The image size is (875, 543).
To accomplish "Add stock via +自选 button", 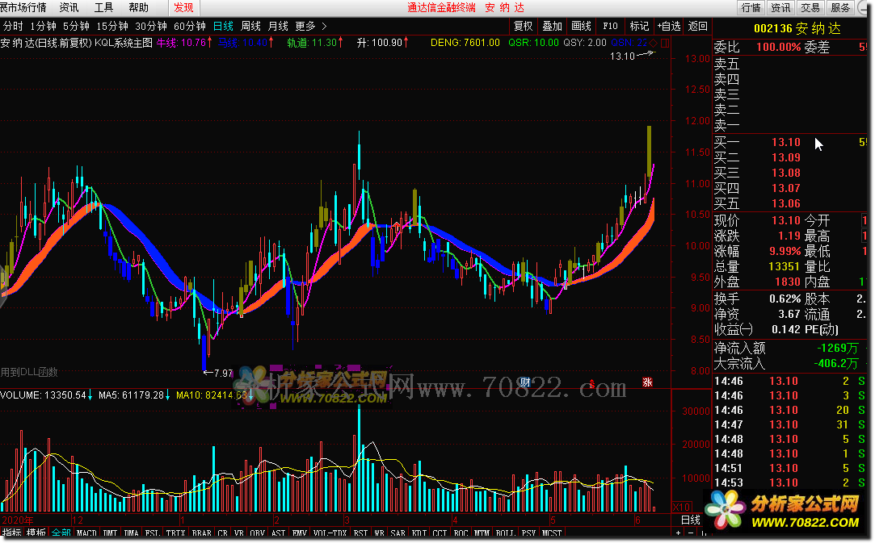I will [x=668, y=26].
